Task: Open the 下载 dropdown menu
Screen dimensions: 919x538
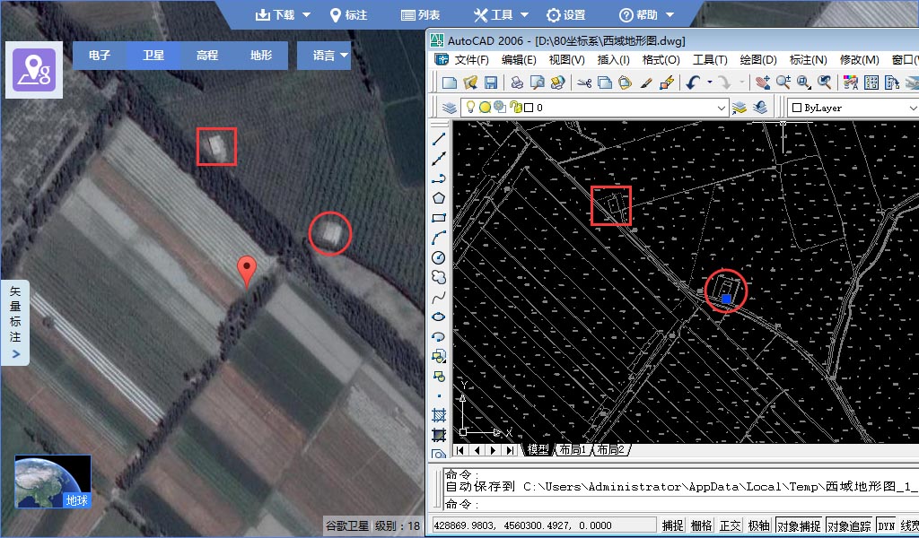Action: [283, 14]
